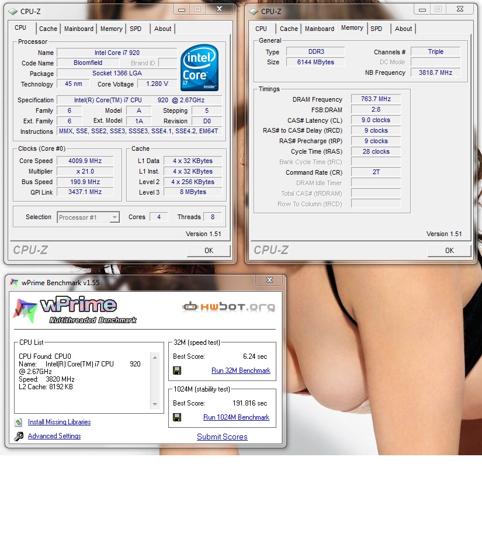
Task: Click CPU List scrollbar down arrow
Action: (155, 404)
